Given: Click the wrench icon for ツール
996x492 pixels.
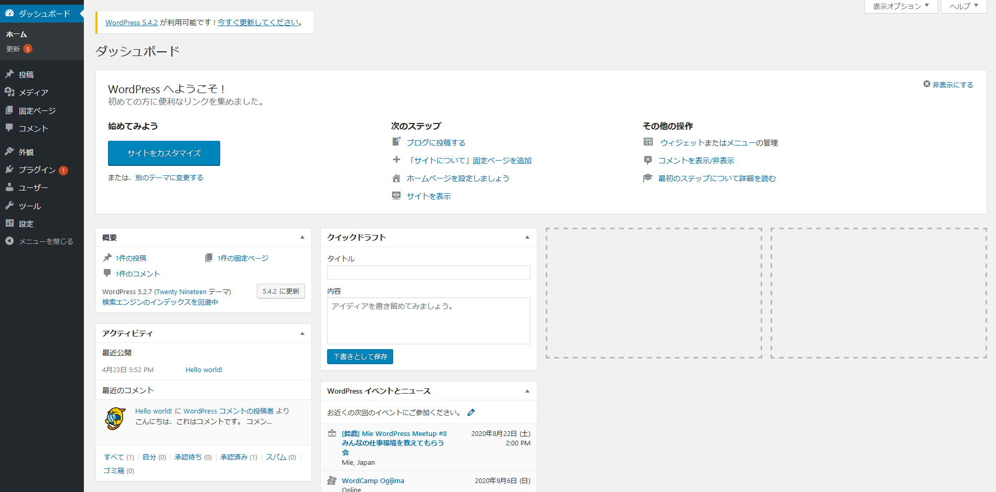Looking at the screenshot, I should pyautogui.click(x=9, y=206).
